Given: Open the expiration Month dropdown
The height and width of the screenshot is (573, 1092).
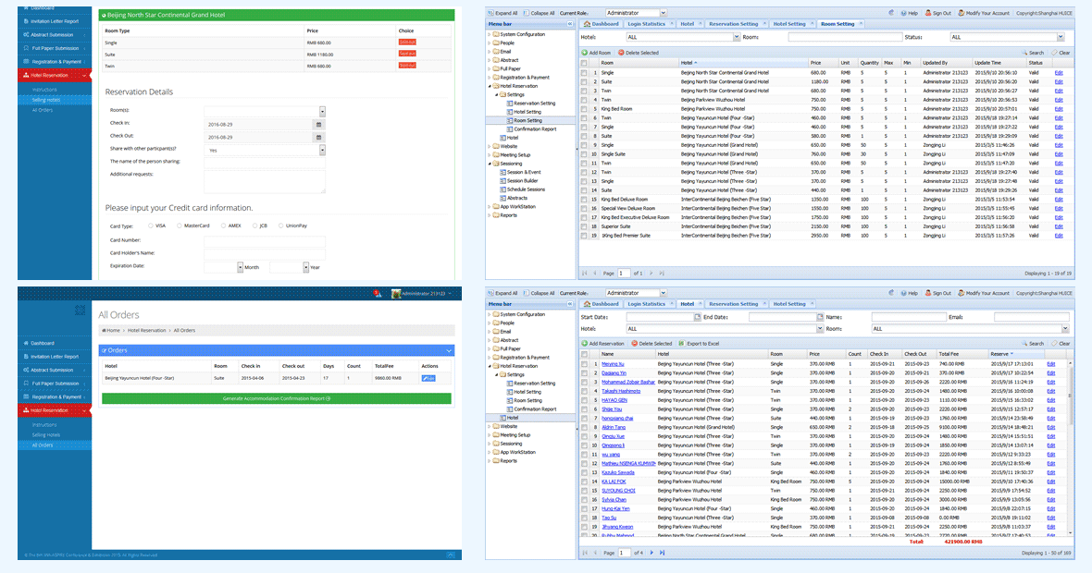Looking at the screenshot, I should (x=241, y=267).
